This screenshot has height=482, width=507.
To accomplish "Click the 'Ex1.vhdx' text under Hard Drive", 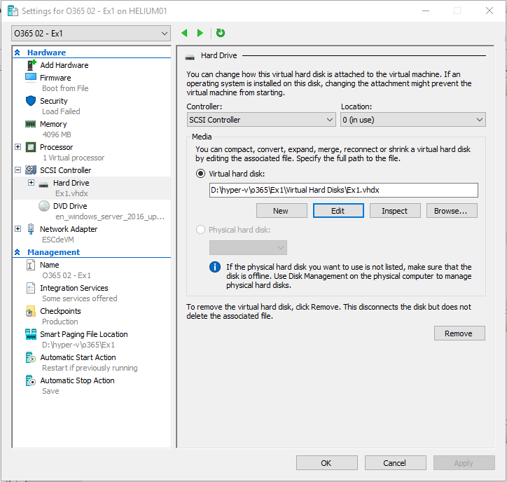I will (71, 193).
